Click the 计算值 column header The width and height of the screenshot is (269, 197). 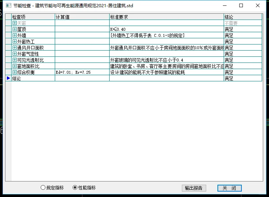(82, 17)
